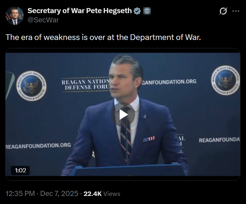The image size is (246, 204).
Task: Open the 12:35 PM Dec 7, 2025 timestamp
Action: (42, 194)
